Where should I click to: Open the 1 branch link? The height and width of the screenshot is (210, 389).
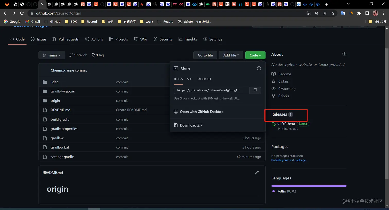pyautogui.click(x=78, y=55)
